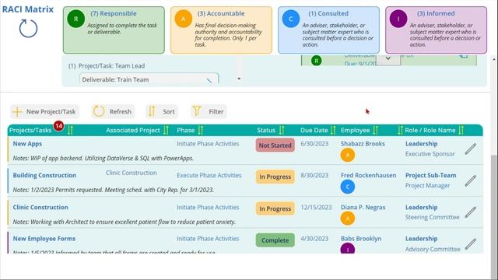
Task: Click the Refresh button
Action: click(x=113, y=112)
